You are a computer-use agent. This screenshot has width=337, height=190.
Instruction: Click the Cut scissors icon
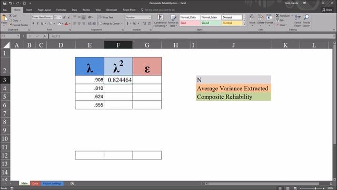tap(11, 15)
